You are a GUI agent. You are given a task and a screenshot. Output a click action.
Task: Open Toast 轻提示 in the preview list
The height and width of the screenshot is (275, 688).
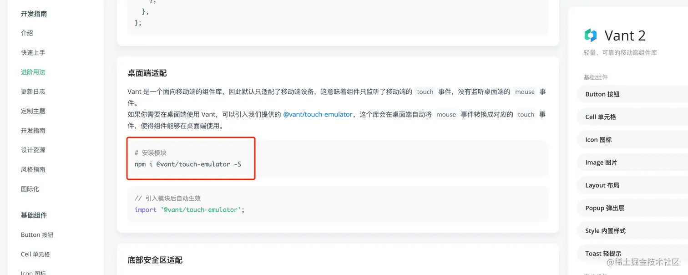632,254
